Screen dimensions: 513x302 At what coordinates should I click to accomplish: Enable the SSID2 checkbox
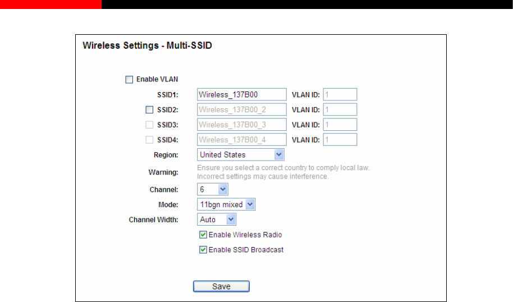(149, 109)
